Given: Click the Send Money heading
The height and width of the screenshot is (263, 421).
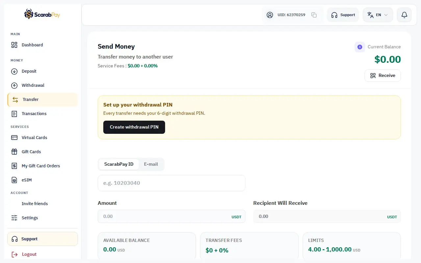Looking at the screenshot, I should pyautogui.click(x=116, y=47).
